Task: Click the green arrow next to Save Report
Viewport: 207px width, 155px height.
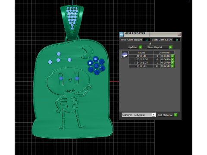Action: pyautogui.click(x=171, y=47)
